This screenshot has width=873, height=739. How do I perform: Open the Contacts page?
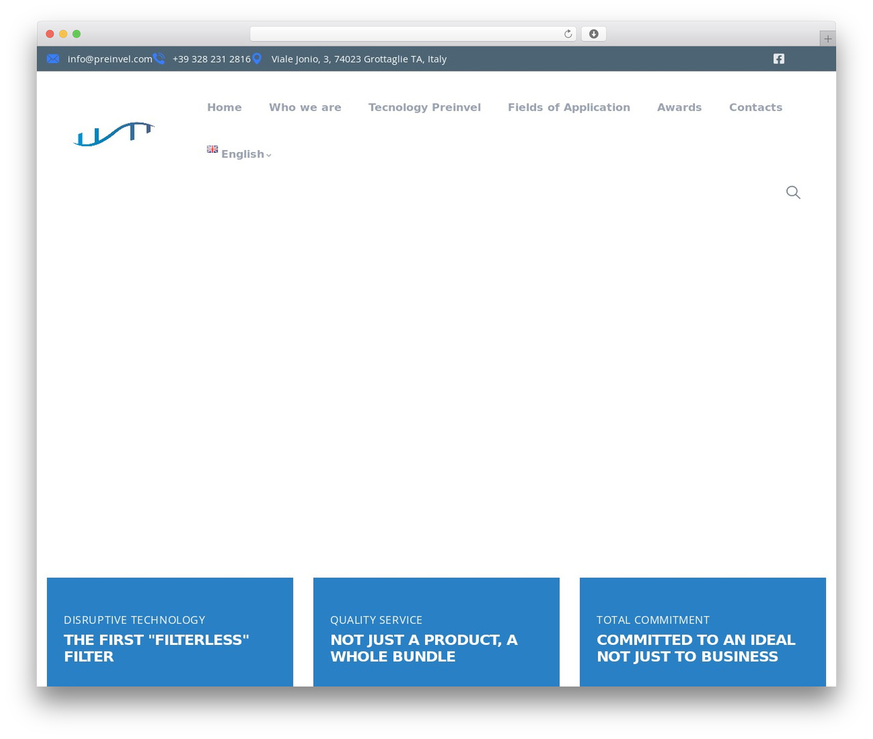(756, 107)
